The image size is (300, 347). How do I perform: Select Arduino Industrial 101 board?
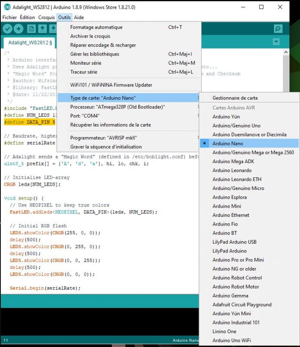point(249,322)
